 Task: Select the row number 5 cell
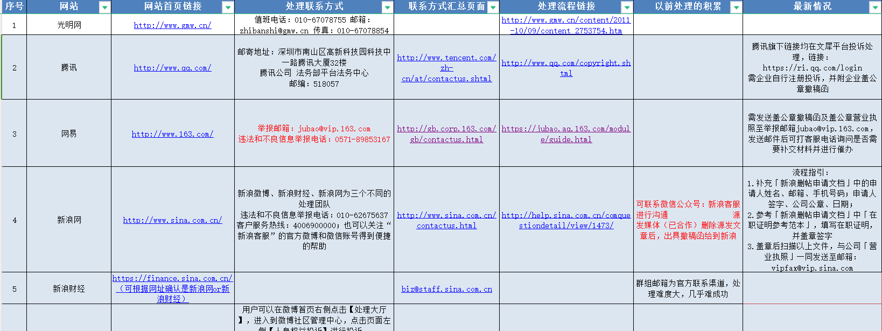point(14,288)
